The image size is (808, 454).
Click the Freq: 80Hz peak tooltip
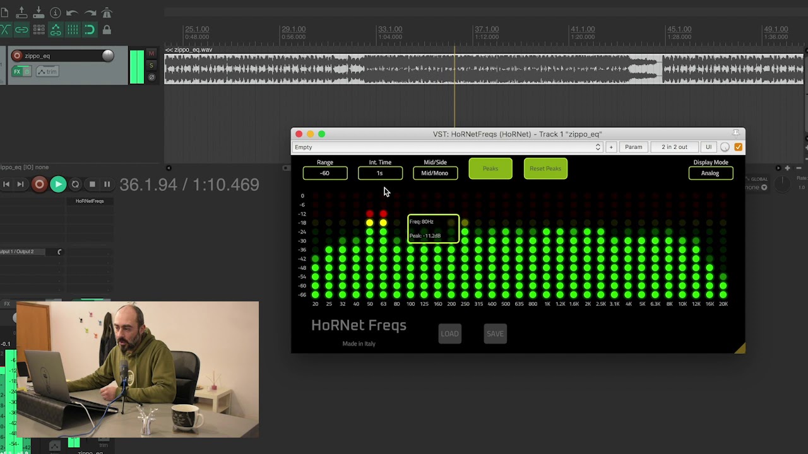tap(433, 229)
